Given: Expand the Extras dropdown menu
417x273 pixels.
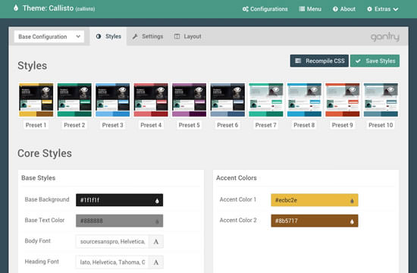Looking at the screenshot, I should click(x=382, y=9).
